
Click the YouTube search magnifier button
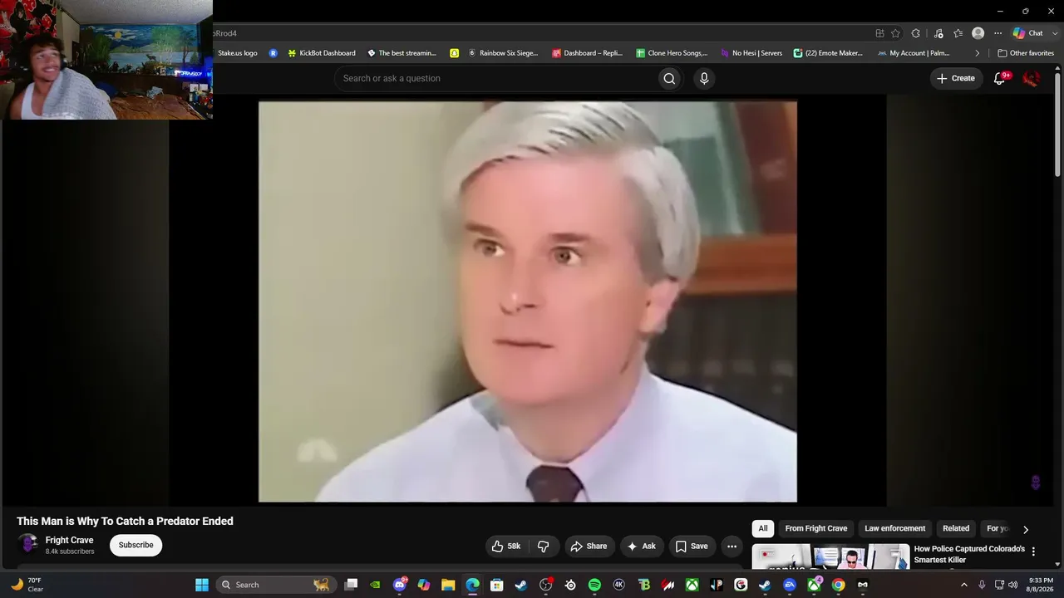669,78
